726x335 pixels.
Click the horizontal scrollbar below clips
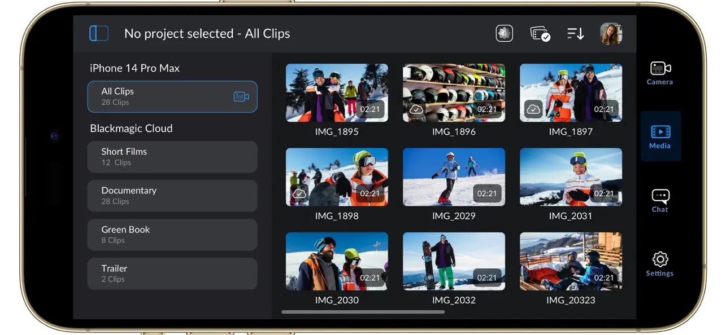(x=363, y=312)
